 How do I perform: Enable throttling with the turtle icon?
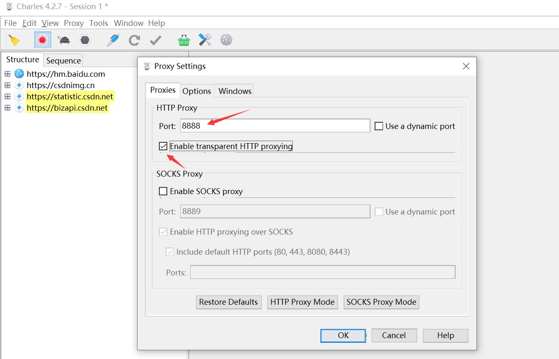64,40
